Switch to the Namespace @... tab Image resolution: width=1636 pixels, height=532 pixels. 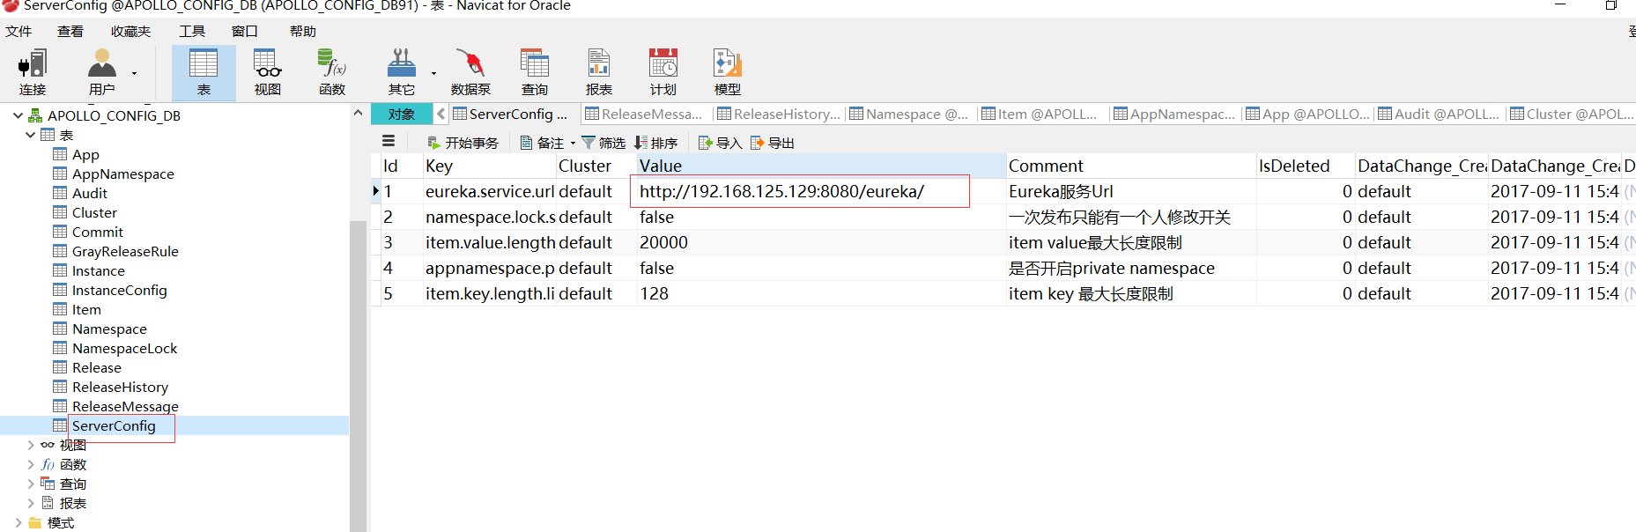tap(908, 114)
